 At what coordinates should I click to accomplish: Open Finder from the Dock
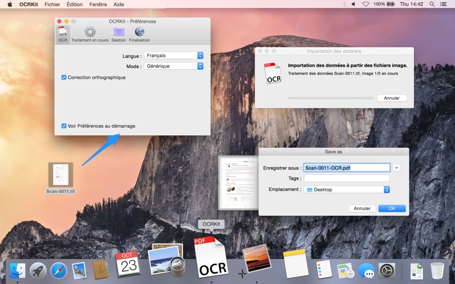coord(18,271)
